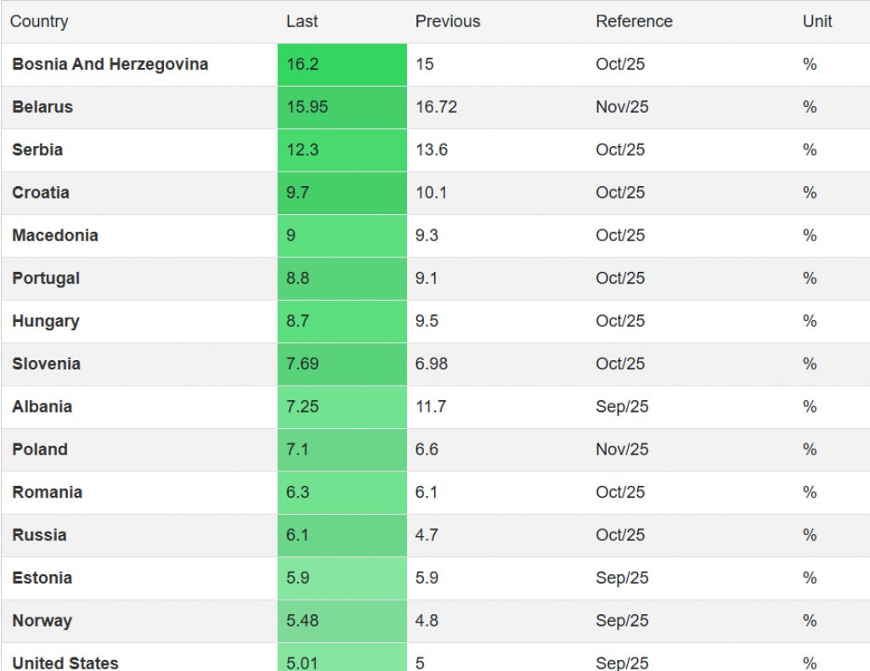
Task: Open the Bosnia And Herzegovina link
Action: 110,65
